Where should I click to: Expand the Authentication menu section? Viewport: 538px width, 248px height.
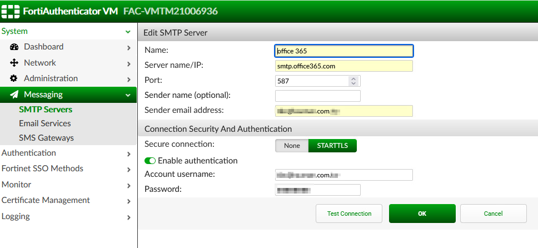[x=128, y=153]
